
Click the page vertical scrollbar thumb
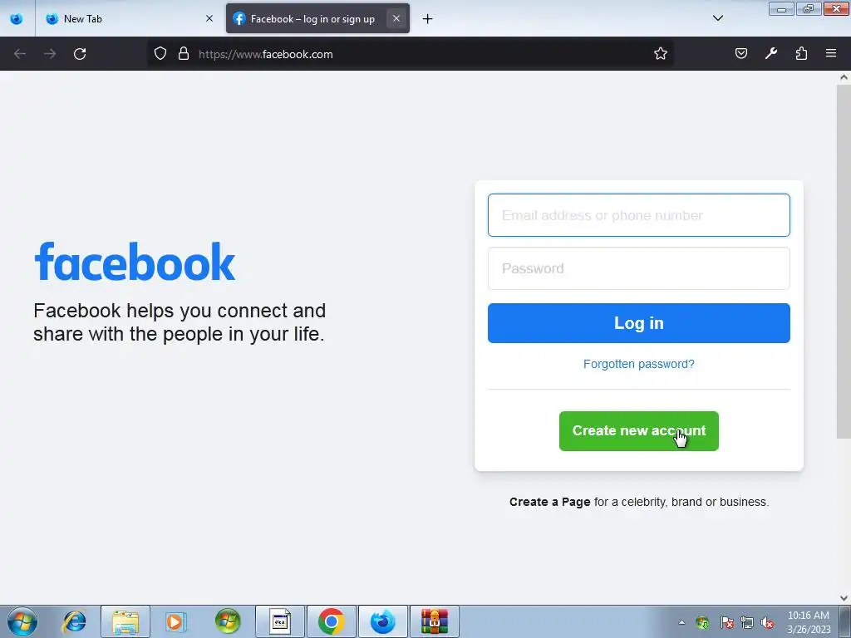(x=844, y=262)
